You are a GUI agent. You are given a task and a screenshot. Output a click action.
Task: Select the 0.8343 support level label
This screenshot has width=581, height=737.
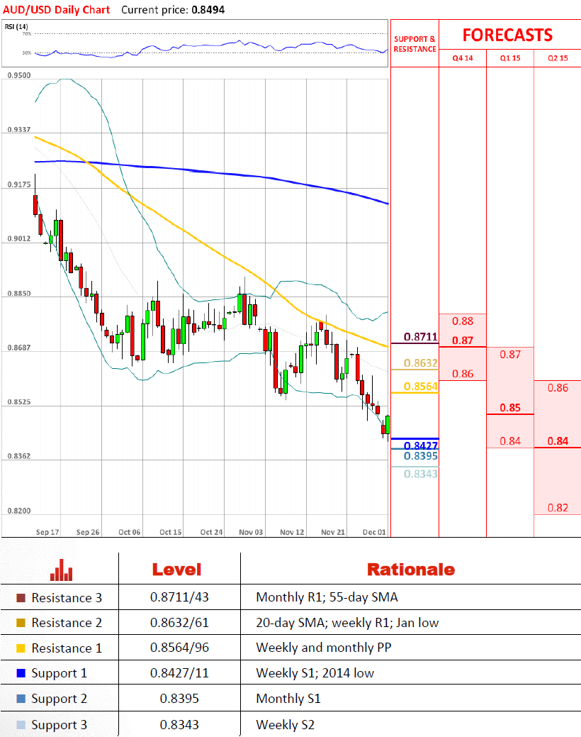[421, 473]
